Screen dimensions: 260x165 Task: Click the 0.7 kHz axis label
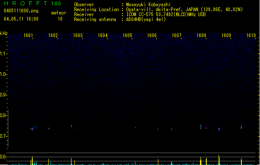click(x=3, y=136)
